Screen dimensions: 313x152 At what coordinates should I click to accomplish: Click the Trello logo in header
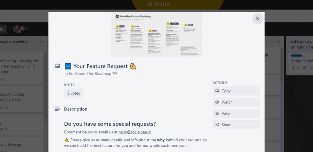pos(159,4)
